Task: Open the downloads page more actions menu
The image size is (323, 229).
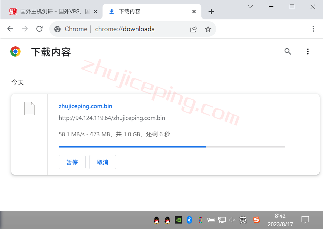Action: point(308,51)
